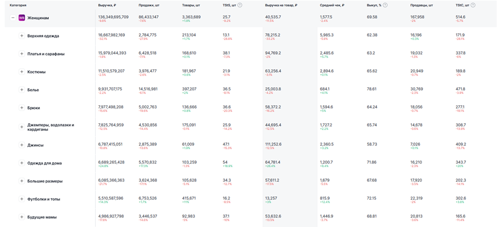Screen dimensions: 497x227
Task: Sort by the Продажи, шт column header
Action: coord(148,5)
